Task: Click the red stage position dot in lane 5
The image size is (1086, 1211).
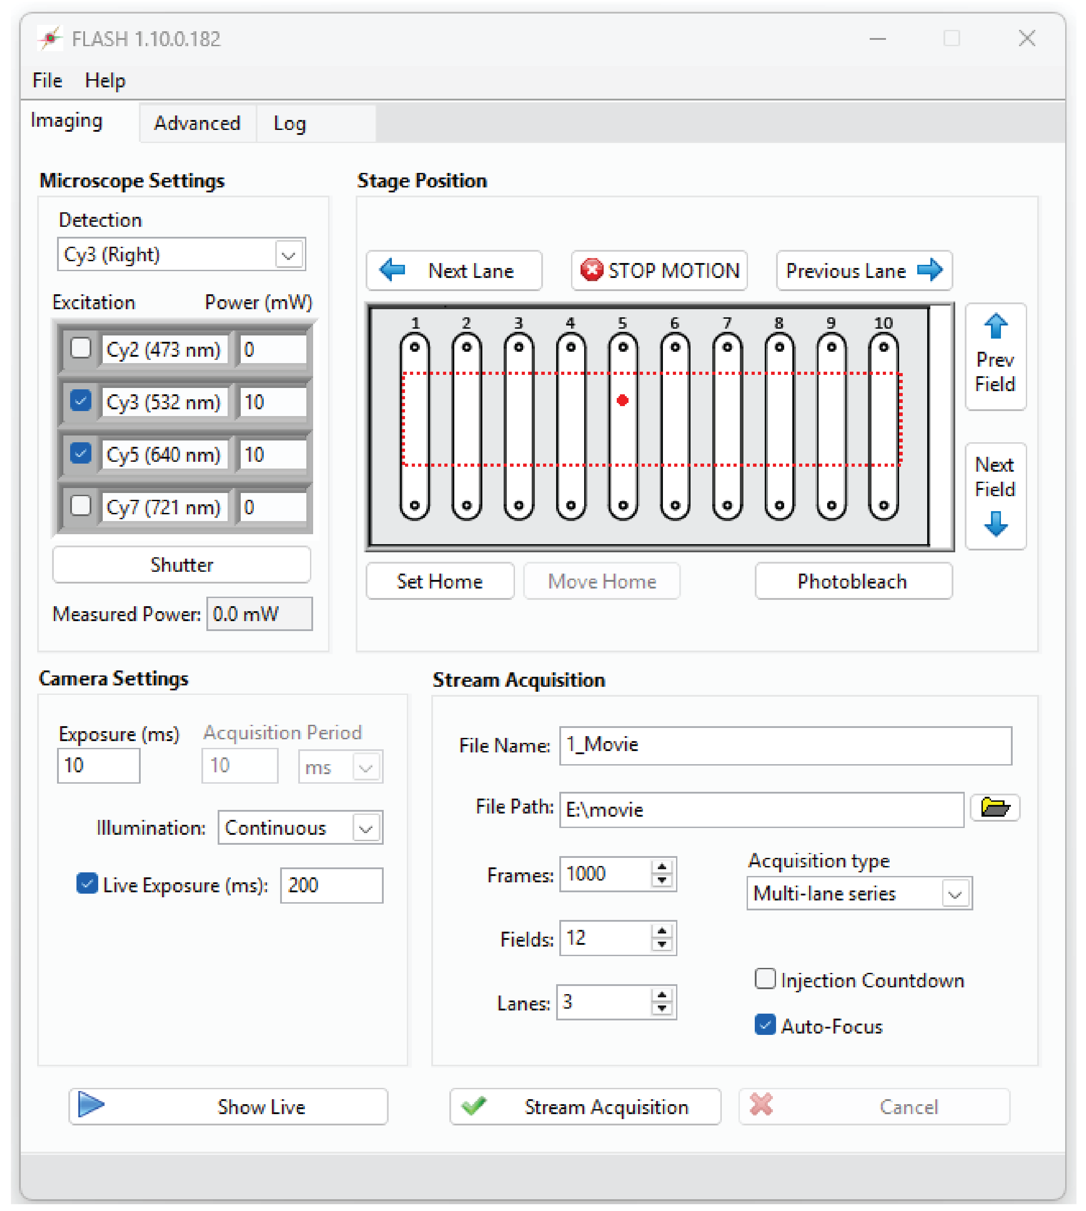Action: 622,401
